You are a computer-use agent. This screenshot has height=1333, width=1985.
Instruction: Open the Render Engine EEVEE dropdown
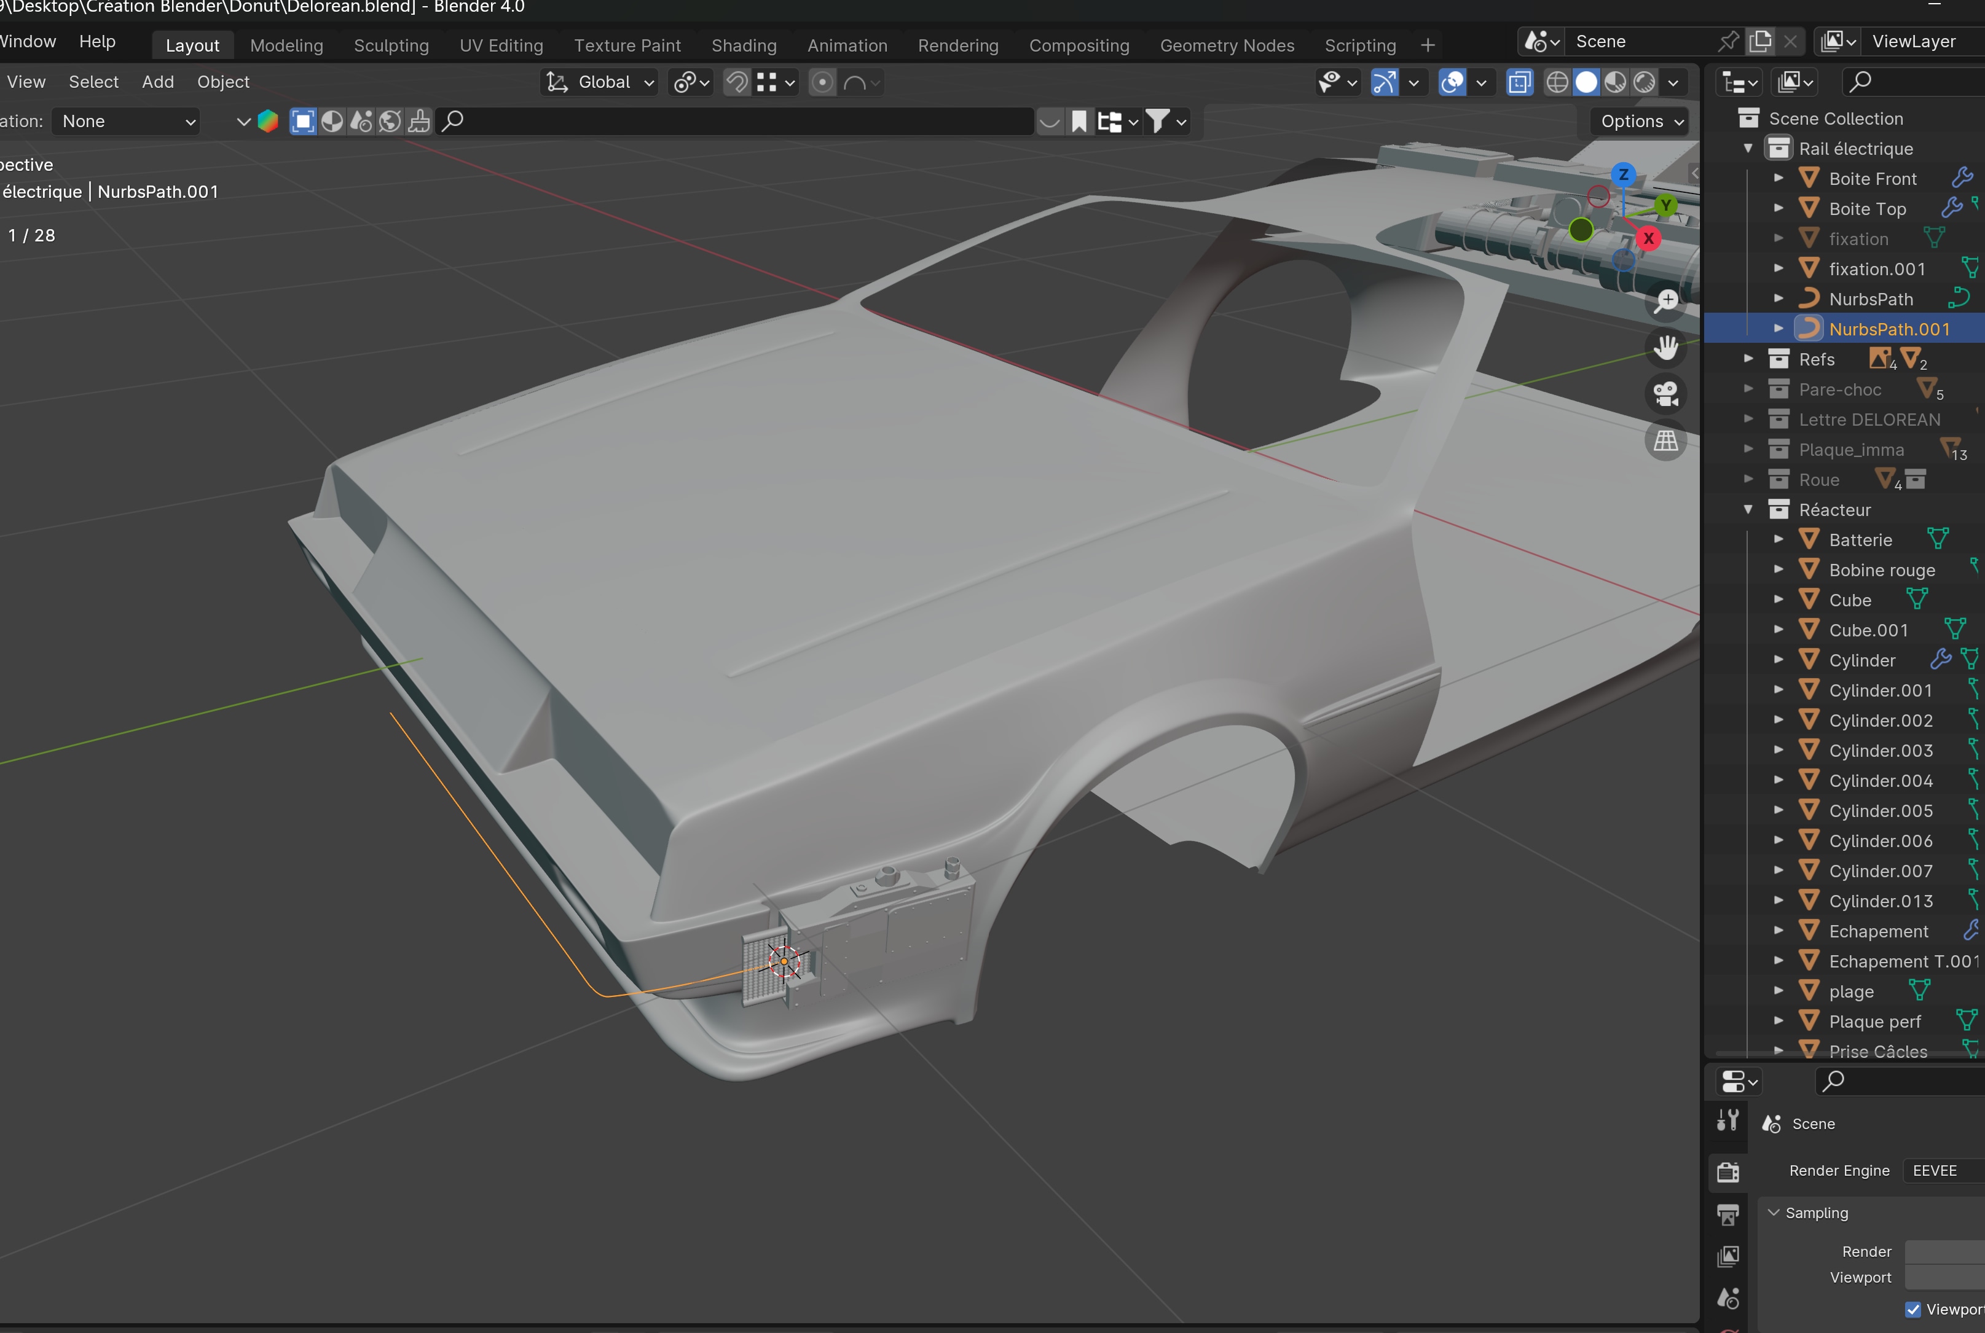(1944, 1171)
